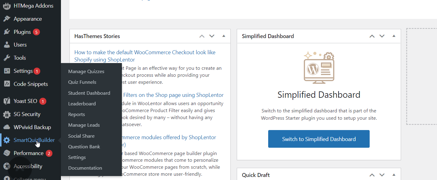Open the Users menu label

point(20,45)
